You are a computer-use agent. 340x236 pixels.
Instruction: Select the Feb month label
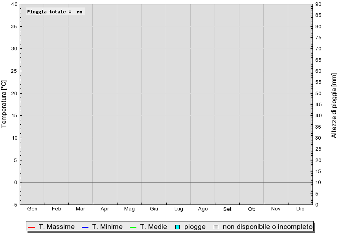click(57, 209)
